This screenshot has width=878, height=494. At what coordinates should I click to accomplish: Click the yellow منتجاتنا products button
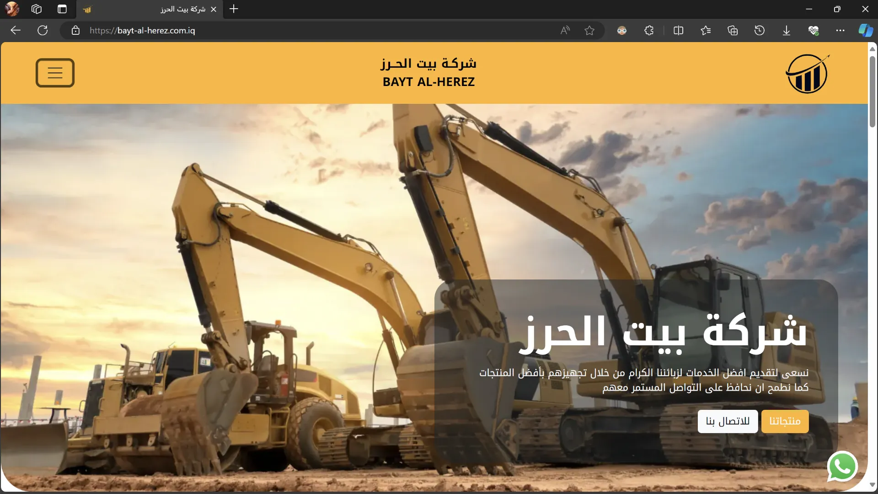coord(785,421)
